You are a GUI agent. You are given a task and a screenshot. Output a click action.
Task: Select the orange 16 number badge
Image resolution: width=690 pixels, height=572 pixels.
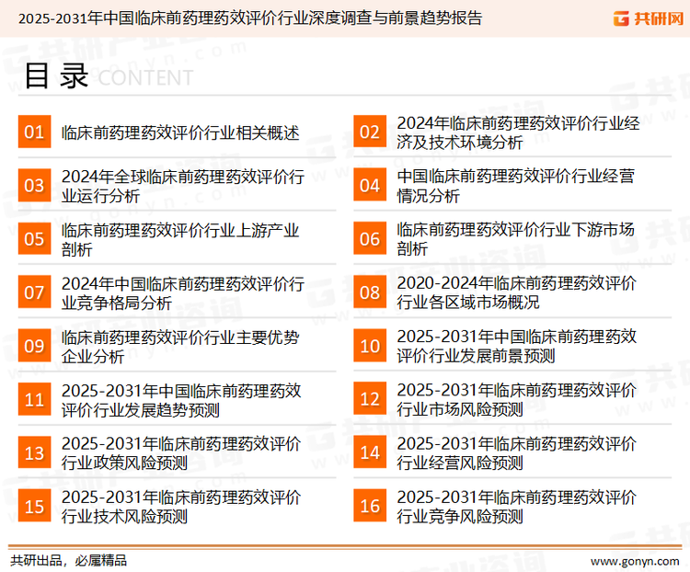(x=369, y=506)
